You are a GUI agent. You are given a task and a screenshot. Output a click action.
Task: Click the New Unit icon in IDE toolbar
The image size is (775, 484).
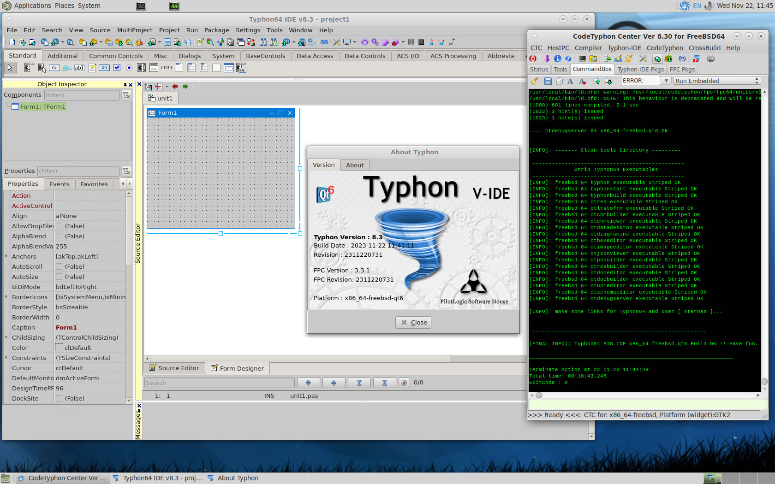point(23,42)
